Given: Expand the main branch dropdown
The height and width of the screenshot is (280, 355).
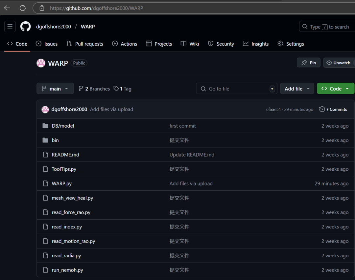Looking at the screenshot, I should tap(55, 89).
